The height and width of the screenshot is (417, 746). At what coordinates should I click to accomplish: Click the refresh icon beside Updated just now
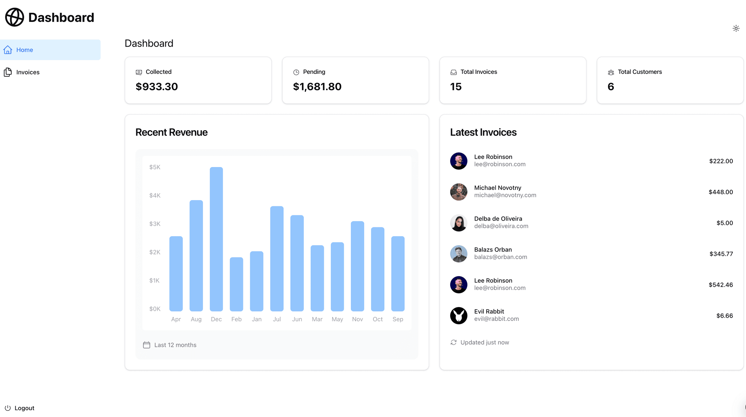coord(453,342)
